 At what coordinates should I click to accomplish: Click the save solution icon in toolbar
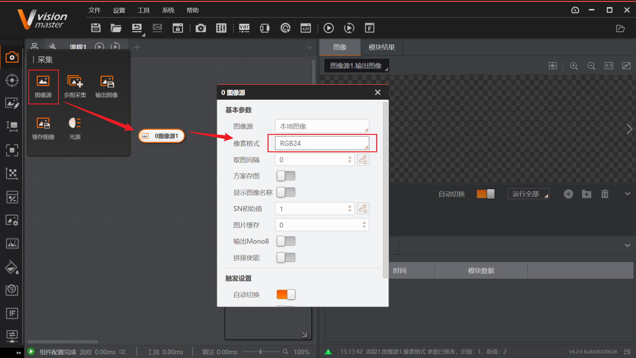[96, 28]
